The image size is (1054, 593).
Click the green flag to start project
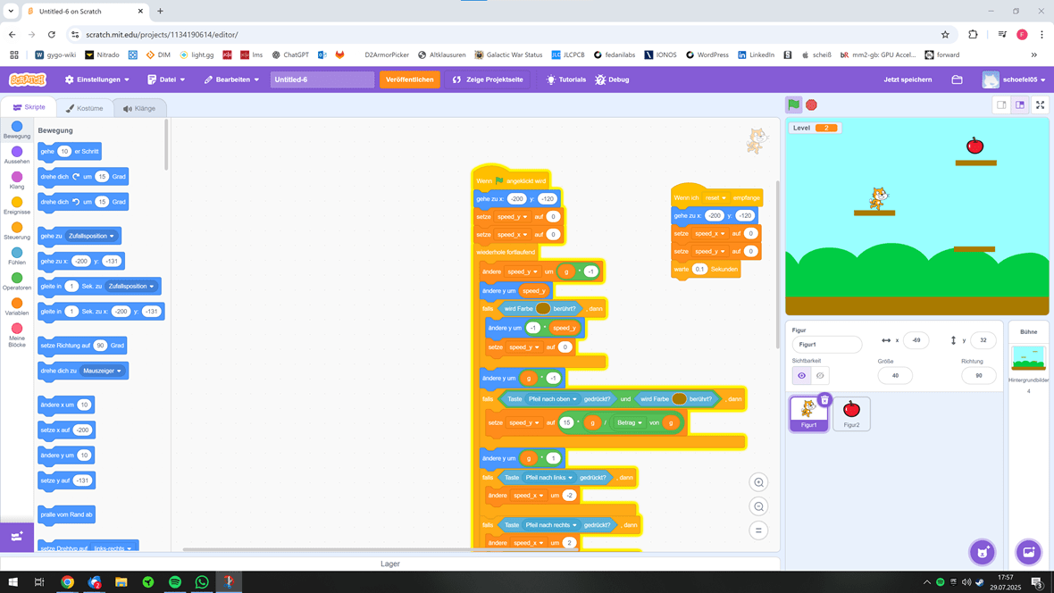coord(793,104)
